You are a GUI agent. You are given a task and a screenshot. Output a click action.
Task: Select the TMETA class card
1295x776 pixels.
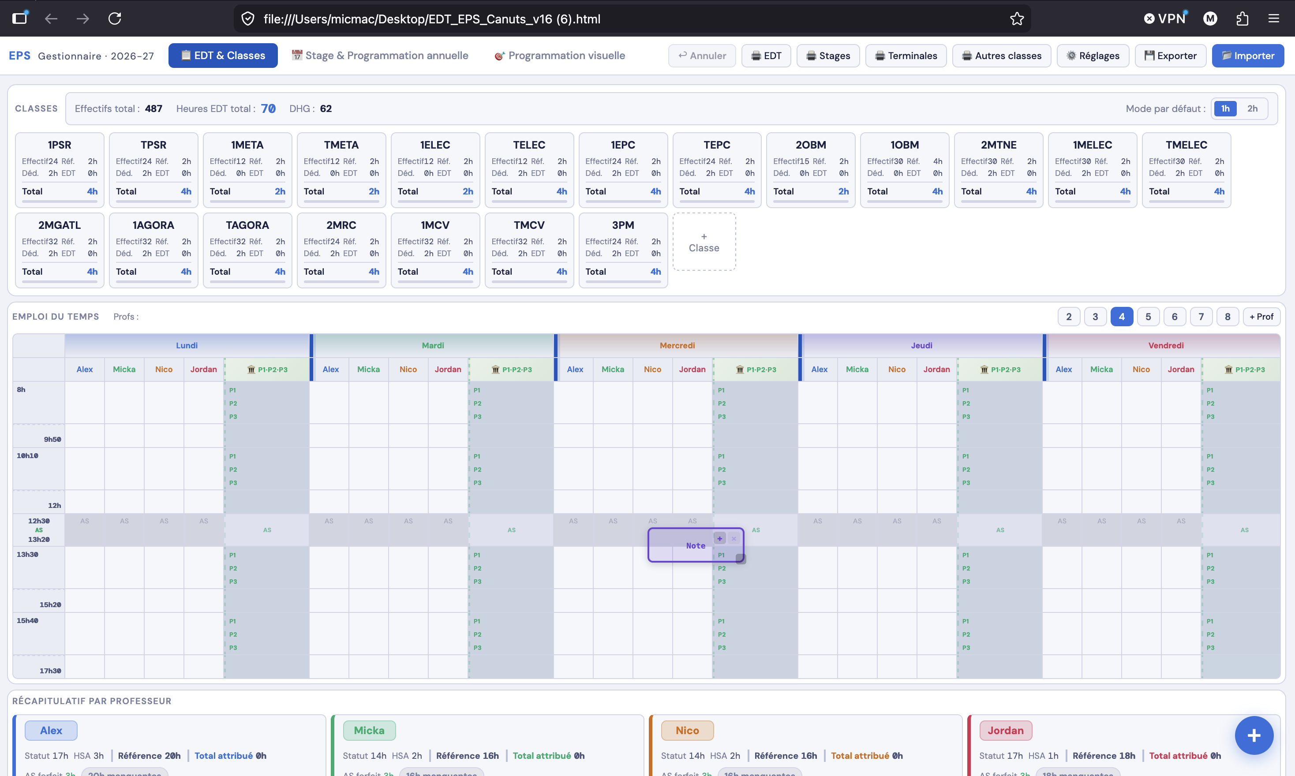click(x=341, y=170)
